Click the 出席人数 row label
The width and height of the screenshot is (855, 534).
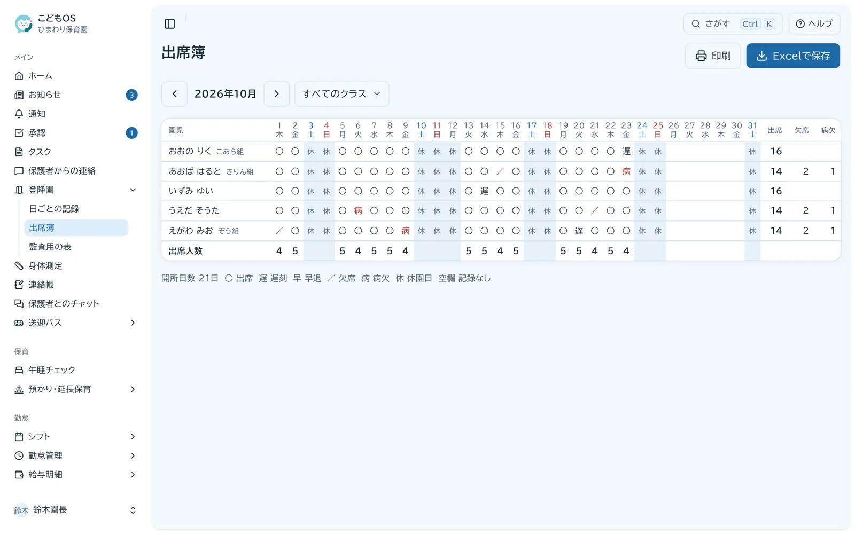(185, 251)
